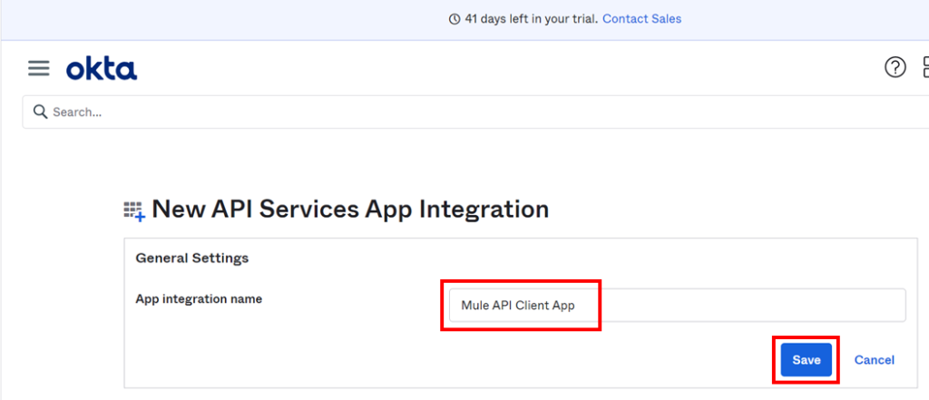The height and width of the screenshot is (400, 929).
Task: Open the help question mark icon
Action: tap(895, 67)
